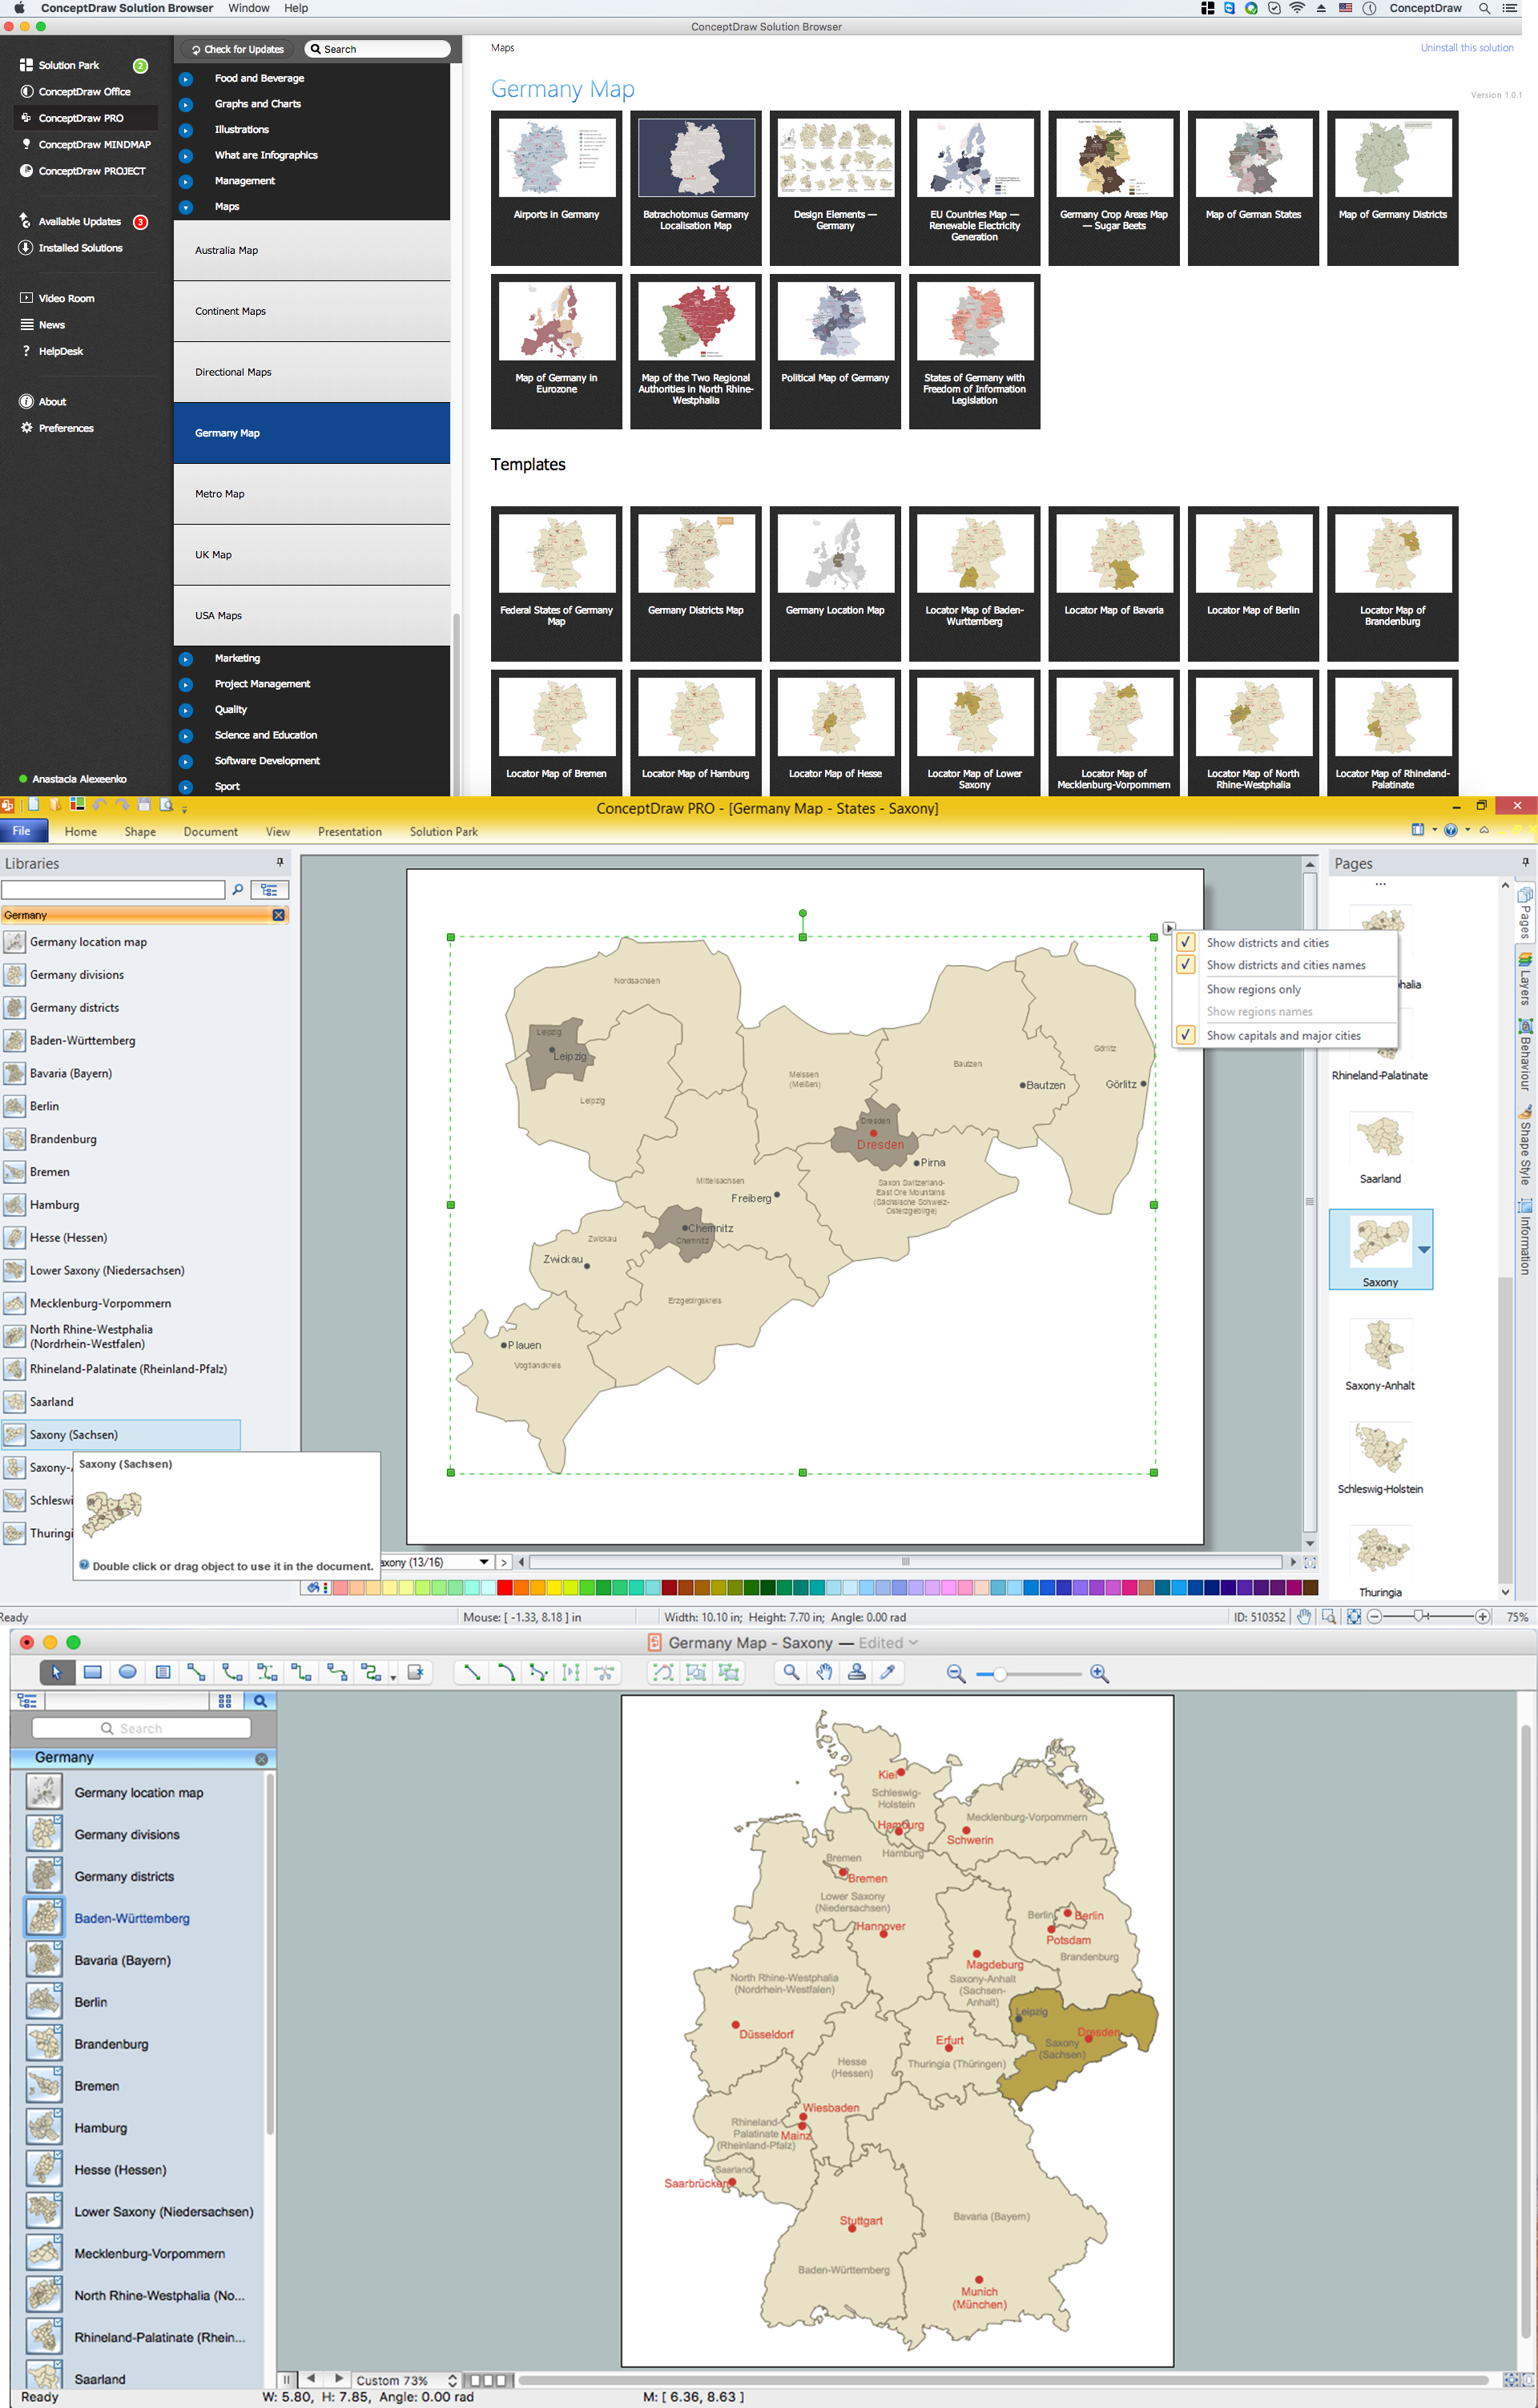This screenshot has width=1538, height=2408.
Task: Click Check for Updates button
Action: (x=237, y=49)
